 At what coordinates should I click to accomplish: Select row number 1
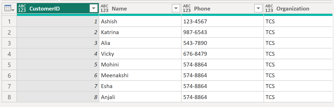9,22
